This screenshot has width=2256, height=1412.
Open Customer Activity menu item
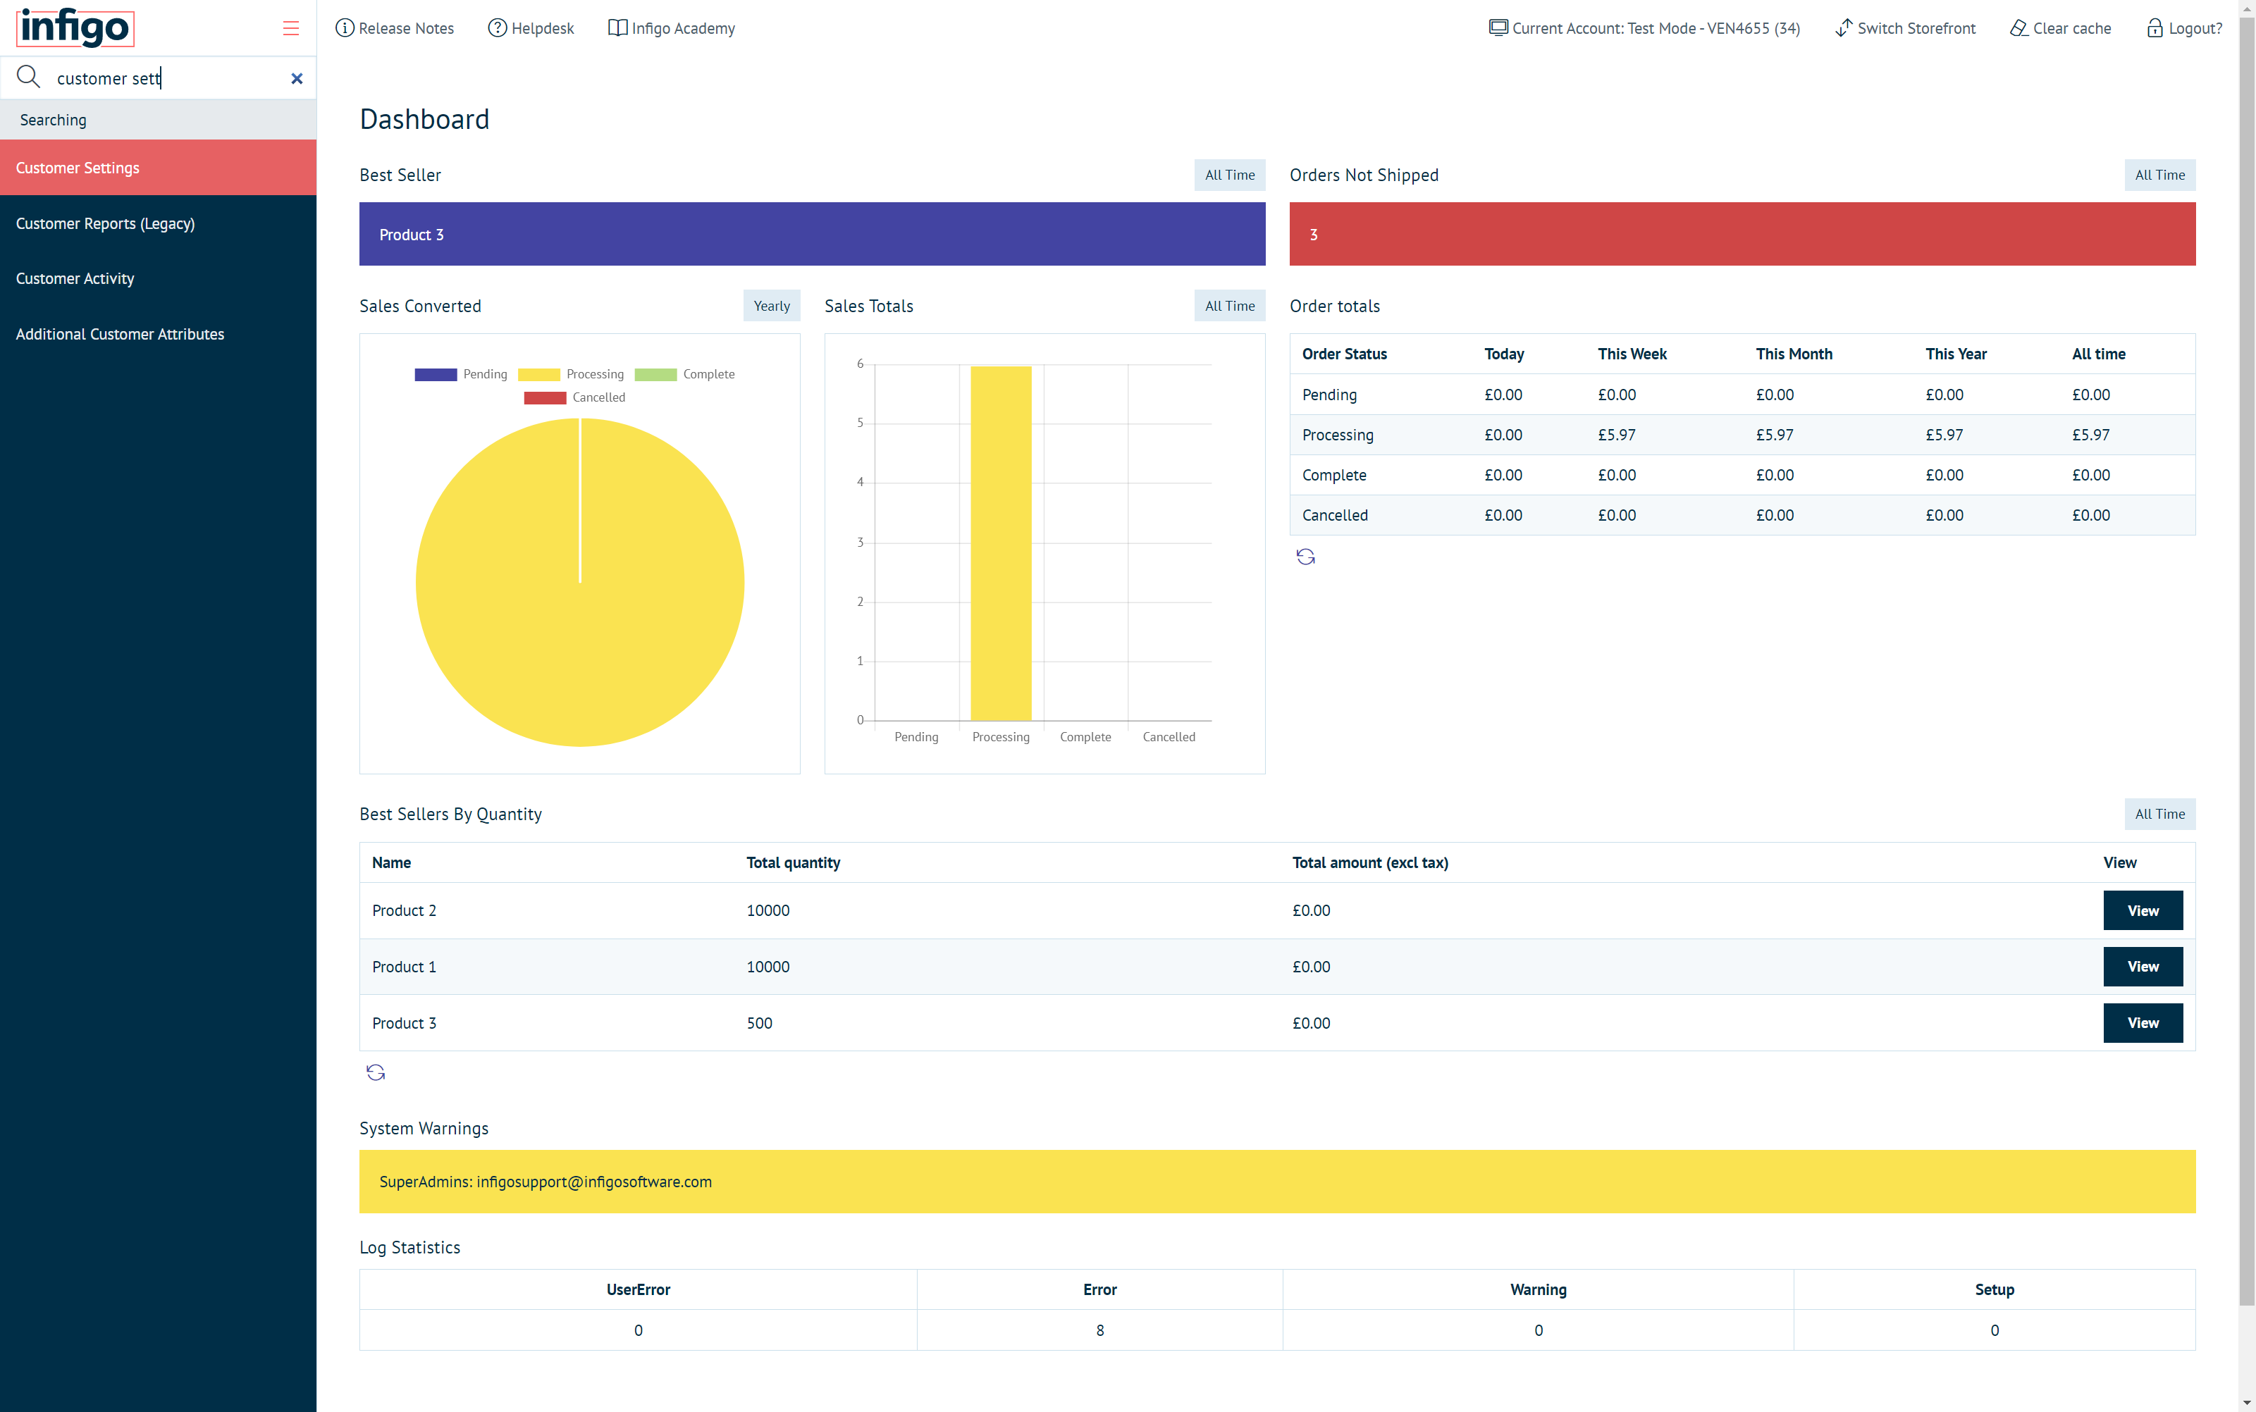(x=158, y=278)
